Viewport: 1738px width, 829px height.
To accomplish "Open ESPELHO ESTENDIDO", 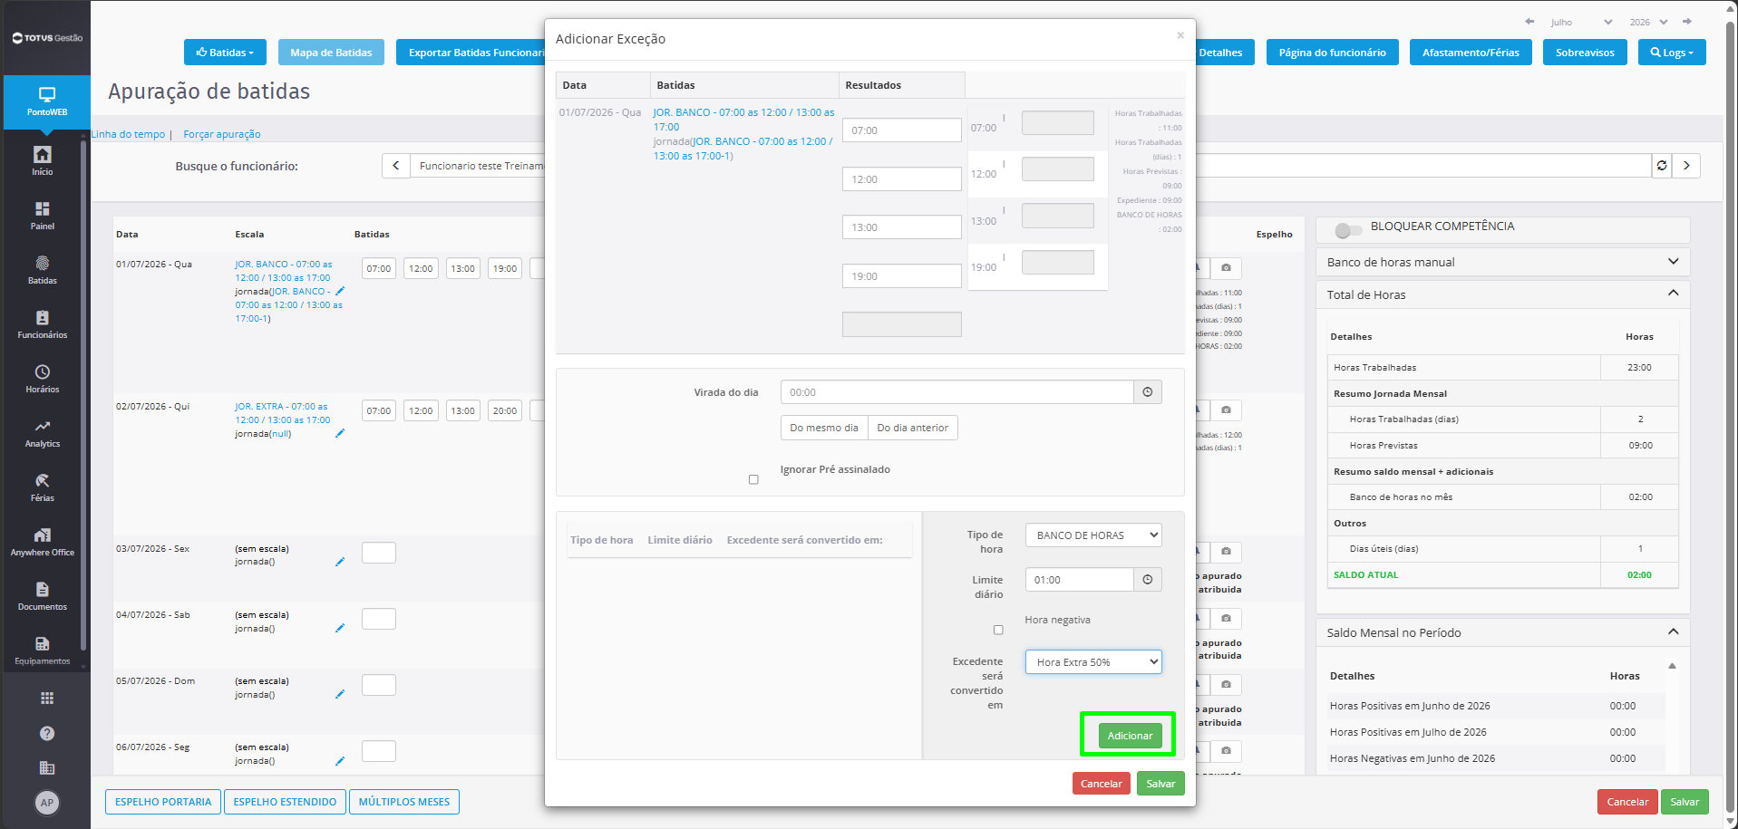I will (285, 802).
